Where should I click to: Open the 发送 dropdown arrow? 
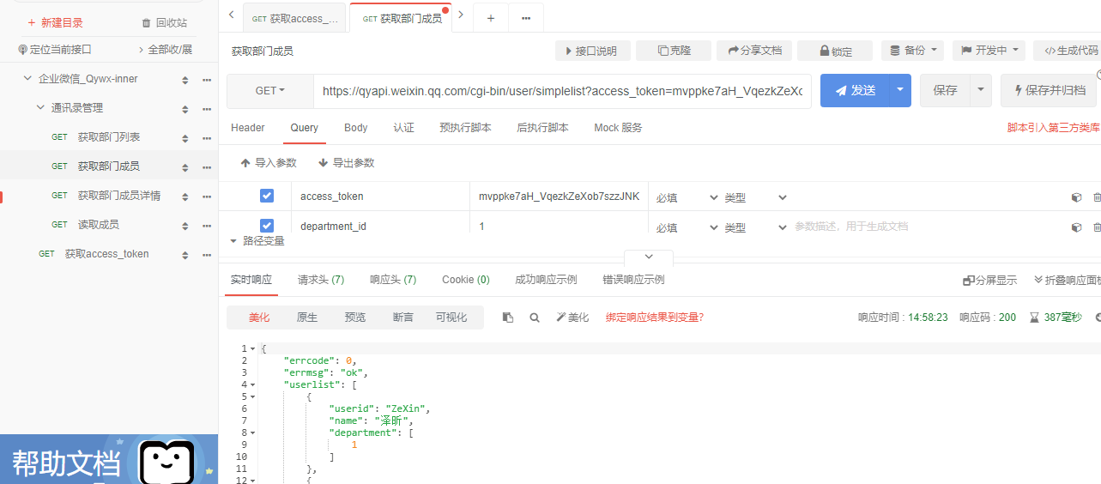tap(900, 90)
